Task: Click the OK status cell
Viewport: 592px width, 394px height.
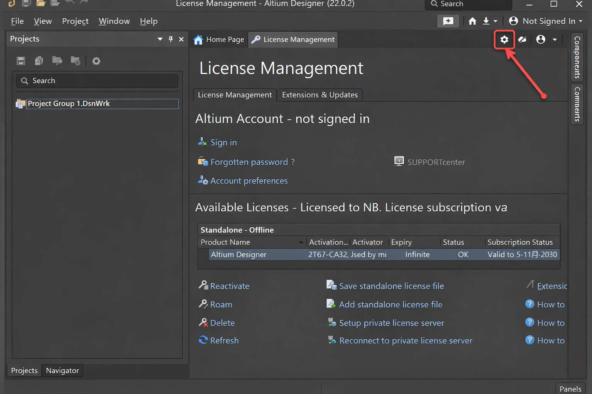Action: [463, 254]
